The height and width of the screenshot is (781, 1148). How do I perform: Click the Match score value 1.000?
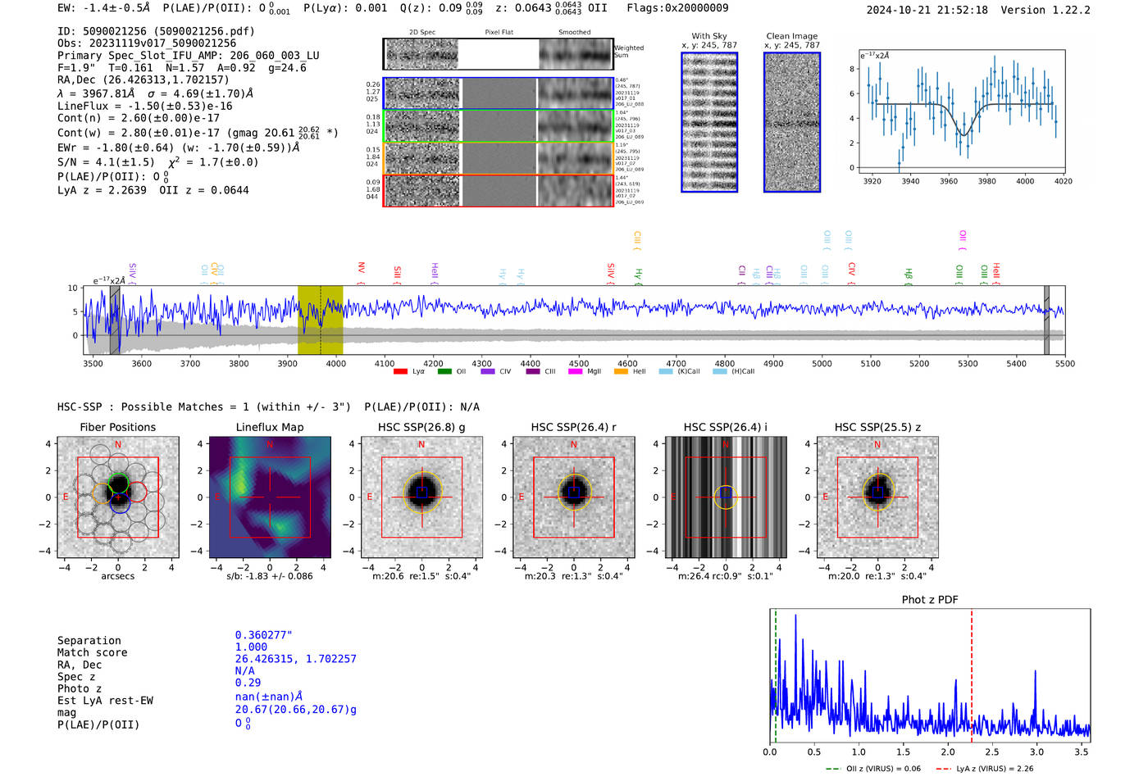point(251,647)
